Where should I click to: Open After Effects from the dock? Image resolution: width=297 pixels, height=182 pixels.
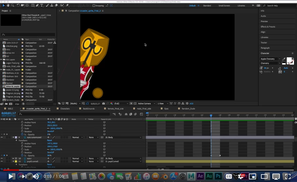click(200, 176)
